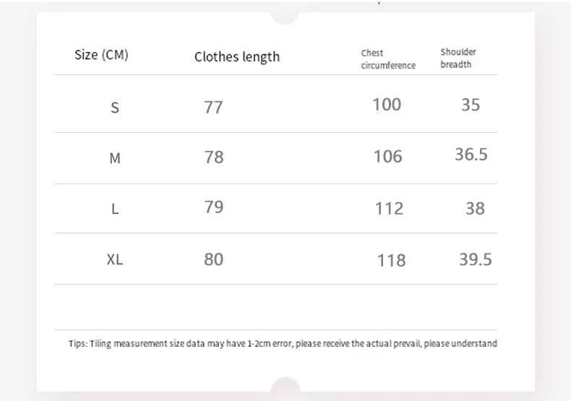This screenshot has width=571, height=401.
Task: Click shoulder breadth value 38
Action: (x=475, y=209)
